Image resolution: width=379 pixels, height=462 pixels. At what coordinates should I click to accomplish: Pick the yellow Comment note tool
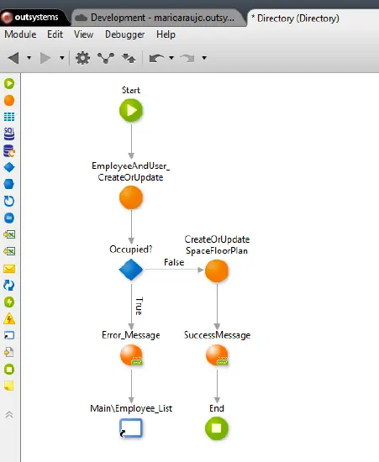point(9,386)
